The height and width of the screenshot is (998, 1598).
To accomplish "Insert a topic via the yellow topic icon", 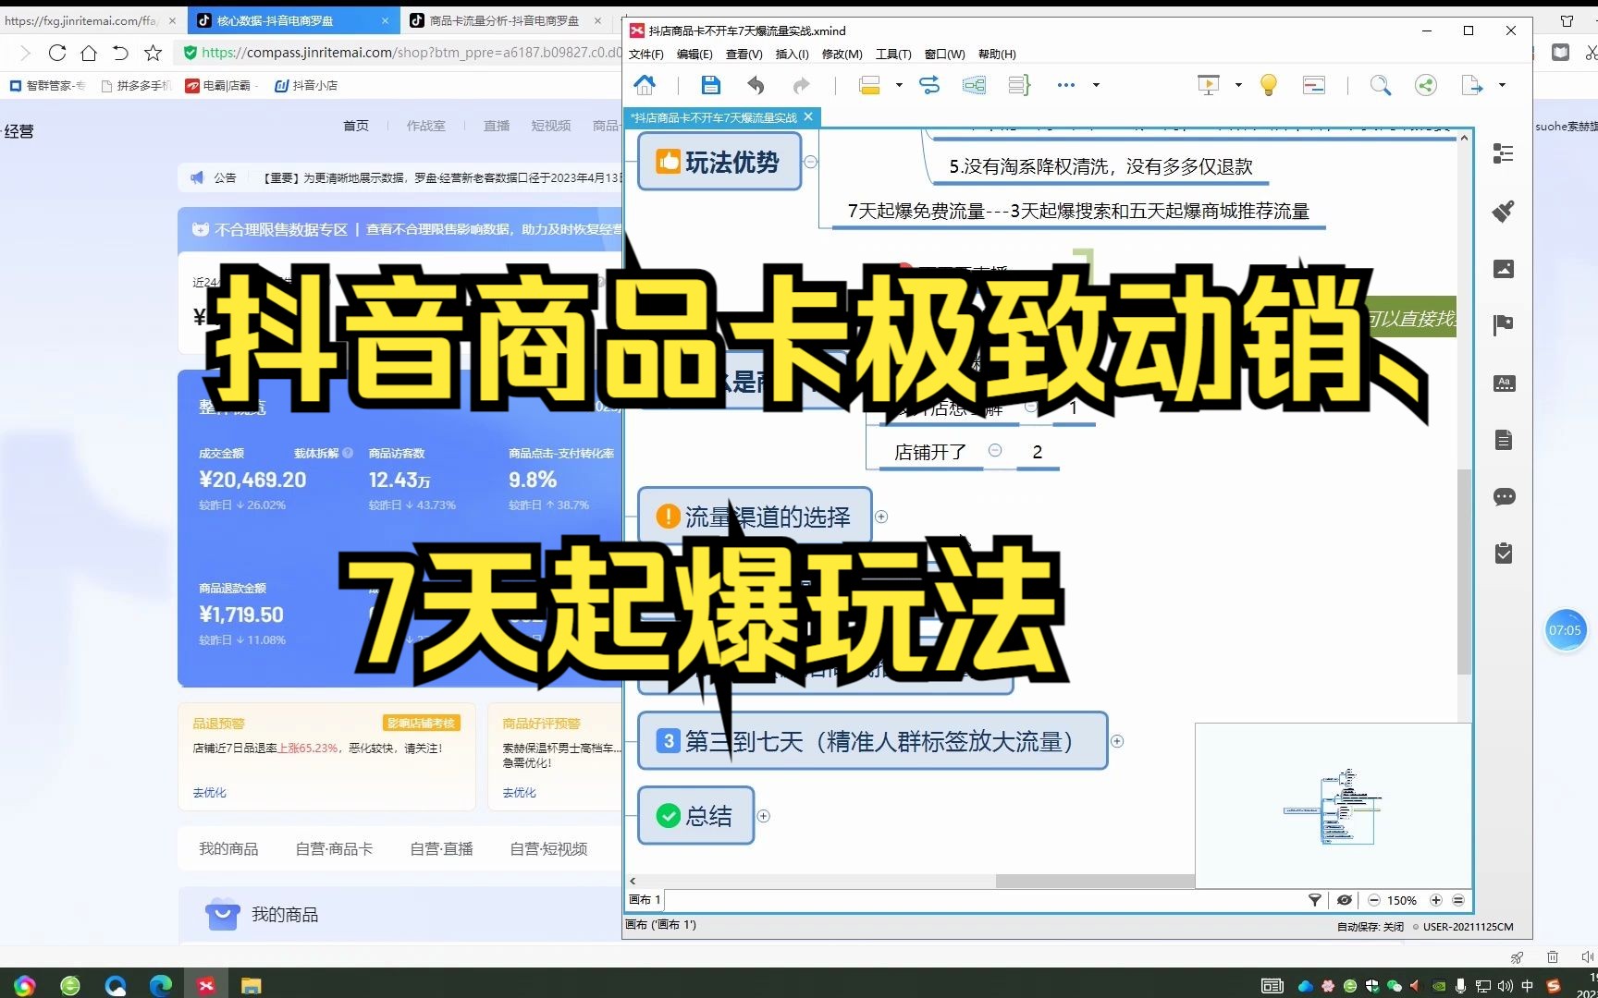I will (x=869, y=85).
